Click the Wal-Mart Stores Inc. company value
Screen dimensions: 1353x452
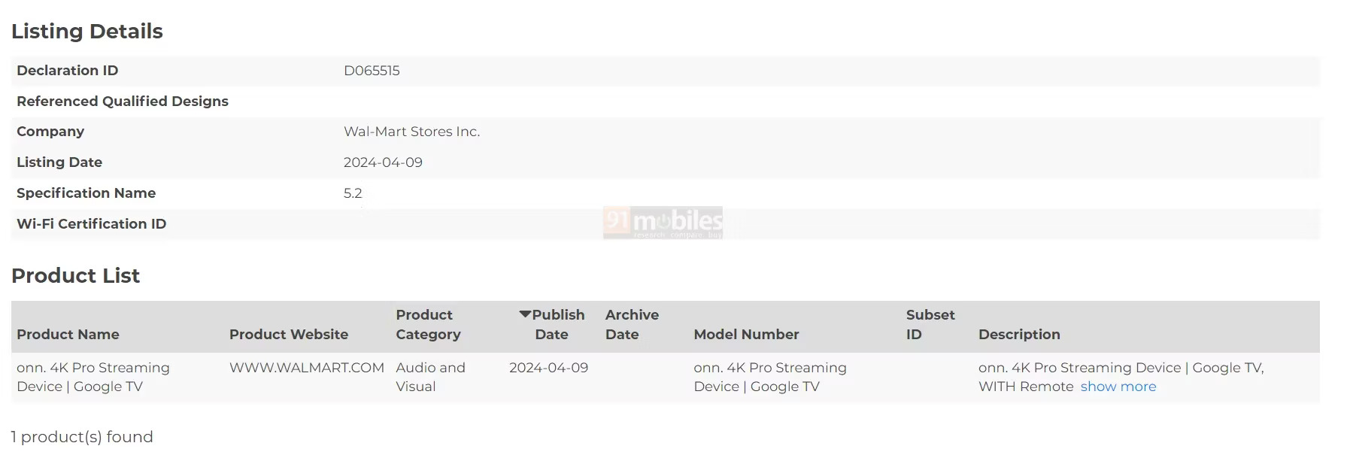pos(411,132)
